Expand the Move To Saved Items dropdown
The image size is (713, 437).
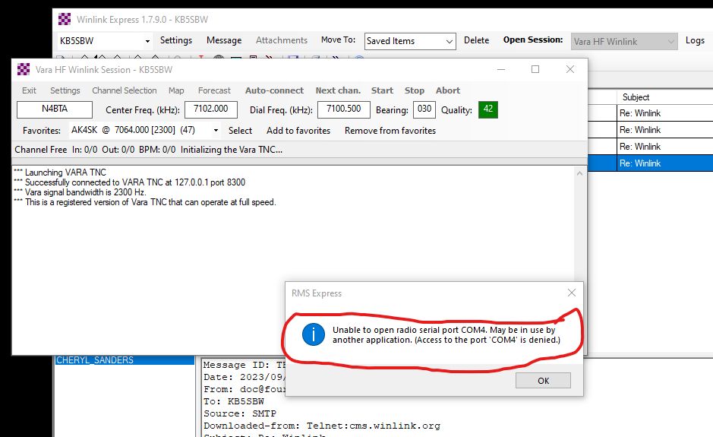tap(449, 42)
